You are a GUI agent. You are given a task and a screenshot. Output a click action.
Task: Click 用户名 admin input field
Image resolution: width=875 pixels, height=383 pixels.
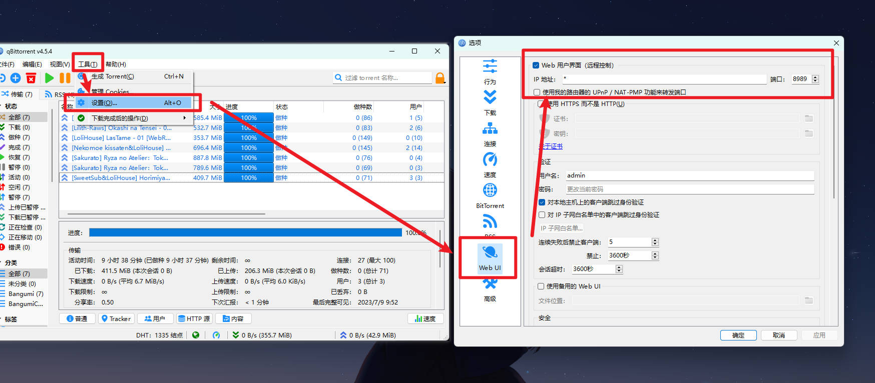pyautogui.click(x=690, y=175)
